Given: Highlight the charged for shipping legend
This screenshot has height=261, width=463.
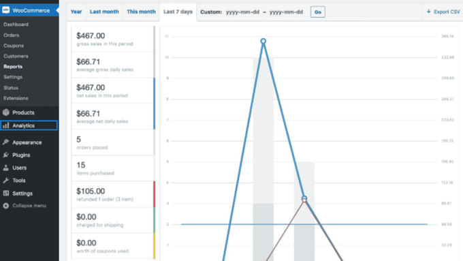Looking at the screenshot, I should (x=113, y=220).
